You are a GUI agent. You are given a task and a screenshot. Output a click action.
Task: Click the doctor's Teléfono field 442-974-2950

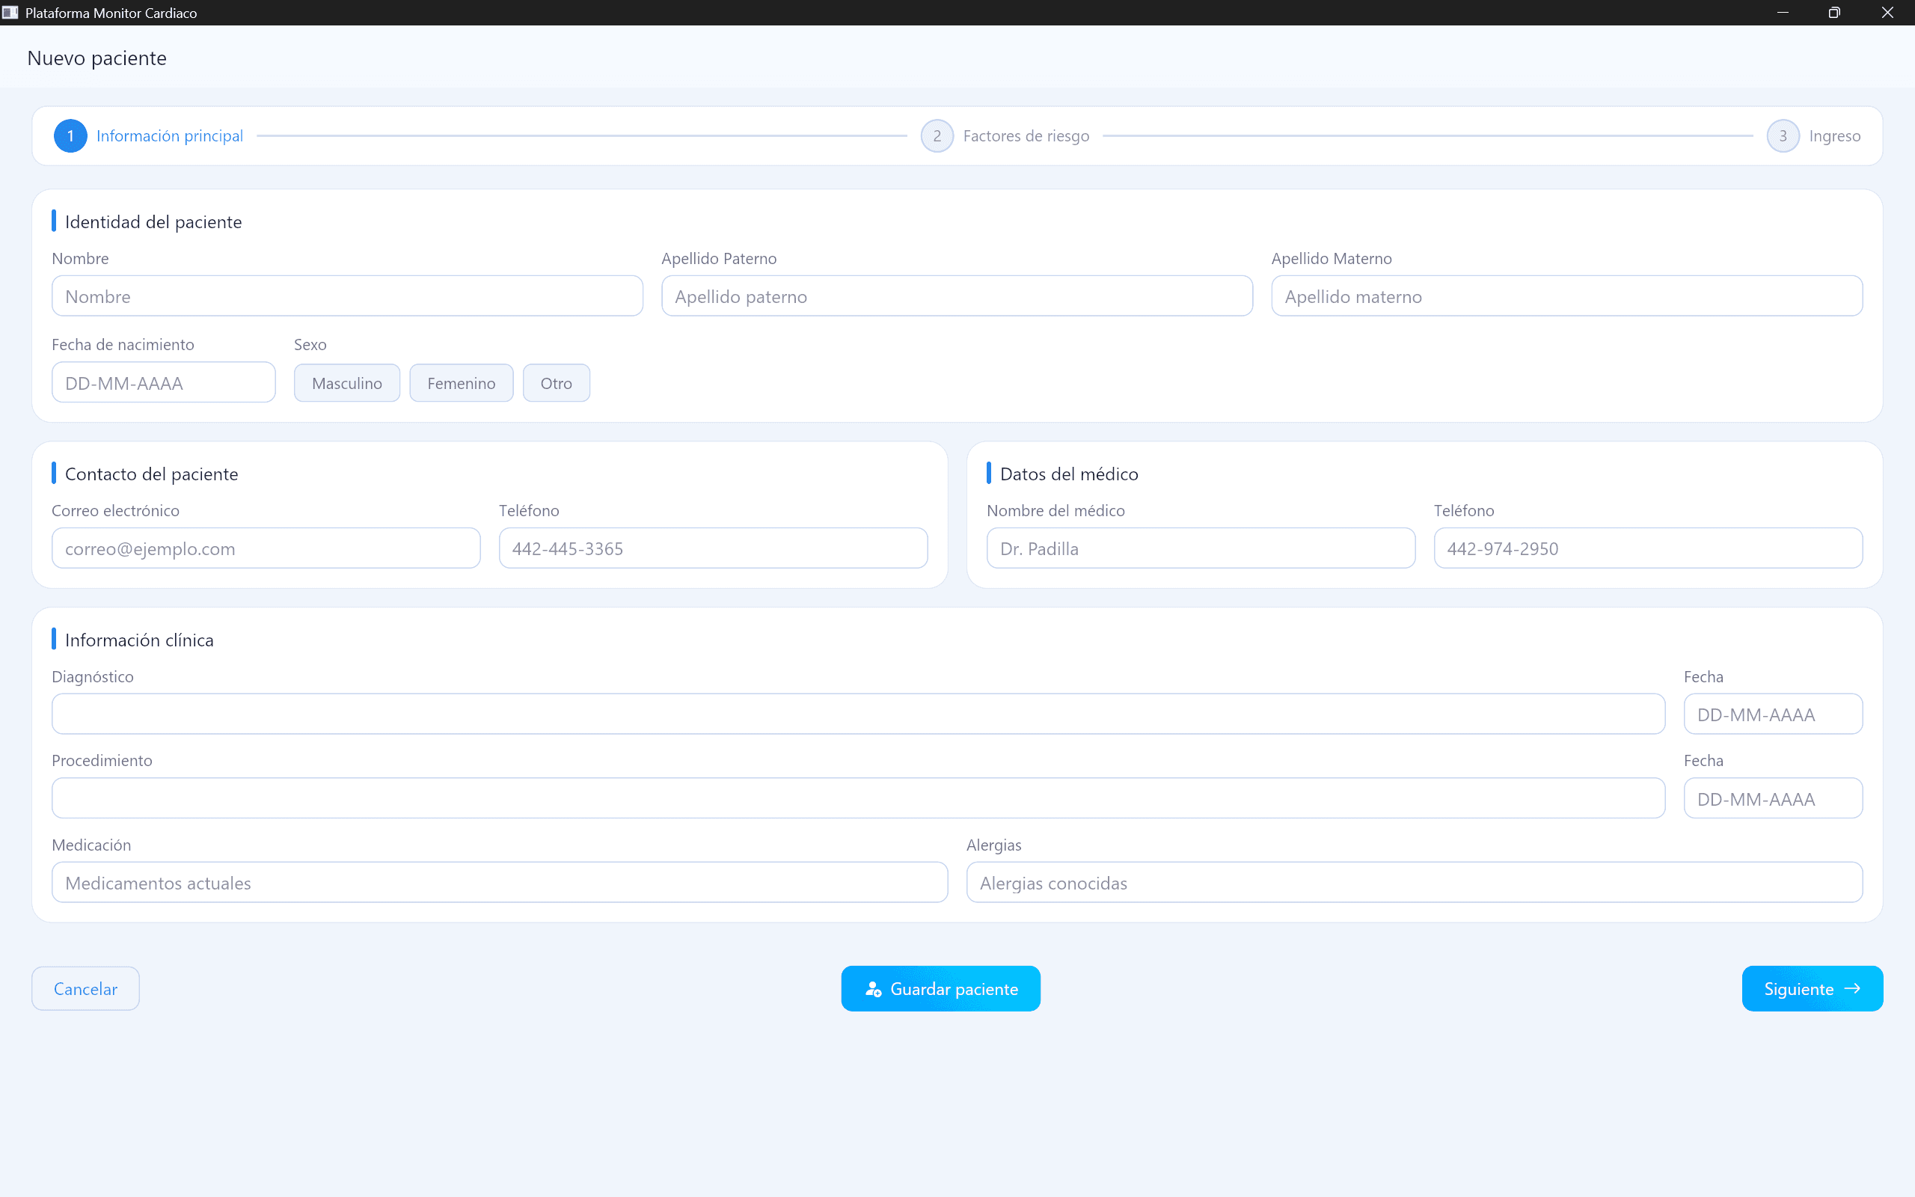coord(1649,548)
